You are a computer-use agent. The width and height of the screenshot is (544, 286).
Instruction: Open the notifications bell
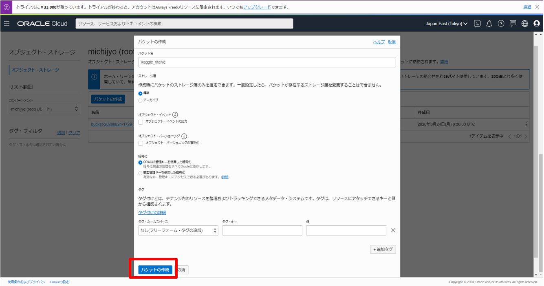(x=489, y=24)
